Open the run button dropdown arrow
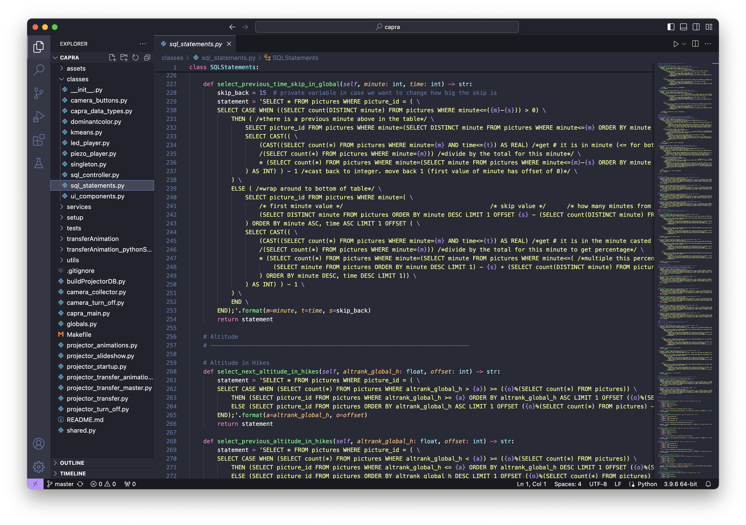 tap(684, 44)
